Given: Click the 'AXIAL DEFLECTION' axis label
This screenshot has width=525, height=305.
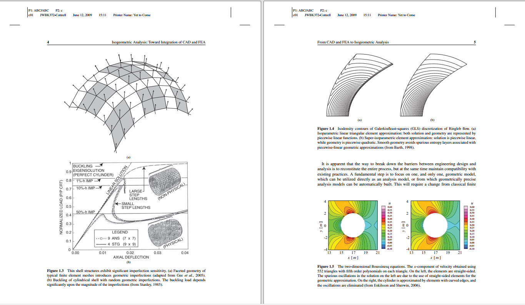Looking at the screenshot, I should pos(131,257).
